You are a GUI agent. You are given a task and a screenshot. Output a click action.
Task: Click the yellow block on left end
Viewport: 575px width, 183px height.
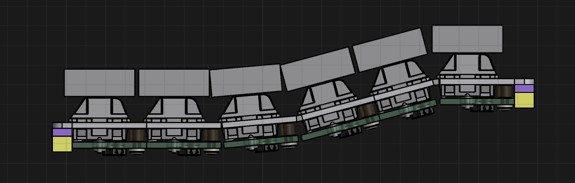click(x=62, y=144)
